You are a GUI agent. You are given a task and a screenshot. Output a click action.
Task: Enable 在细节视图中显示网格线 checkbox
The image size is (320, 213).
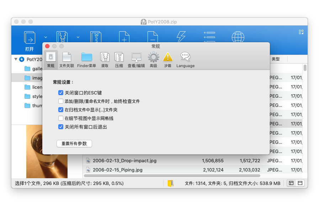61,118
